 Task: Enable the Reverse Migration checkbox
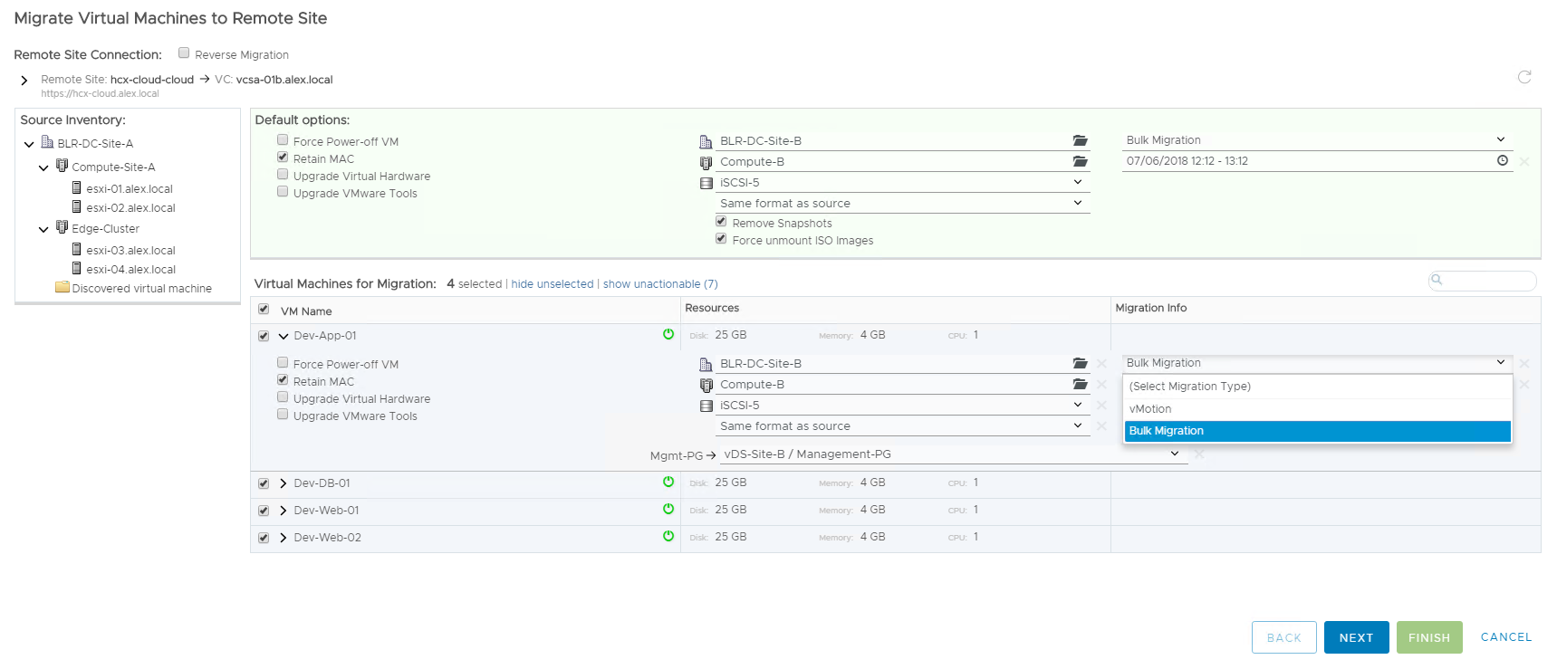pyautogui.click(x=184, y=53)
